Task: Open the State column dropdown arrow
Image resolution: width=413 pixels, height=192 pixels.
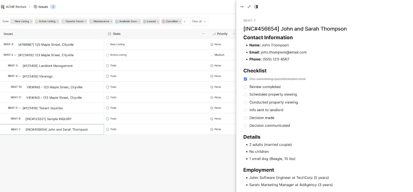Action: coord(203,34)
